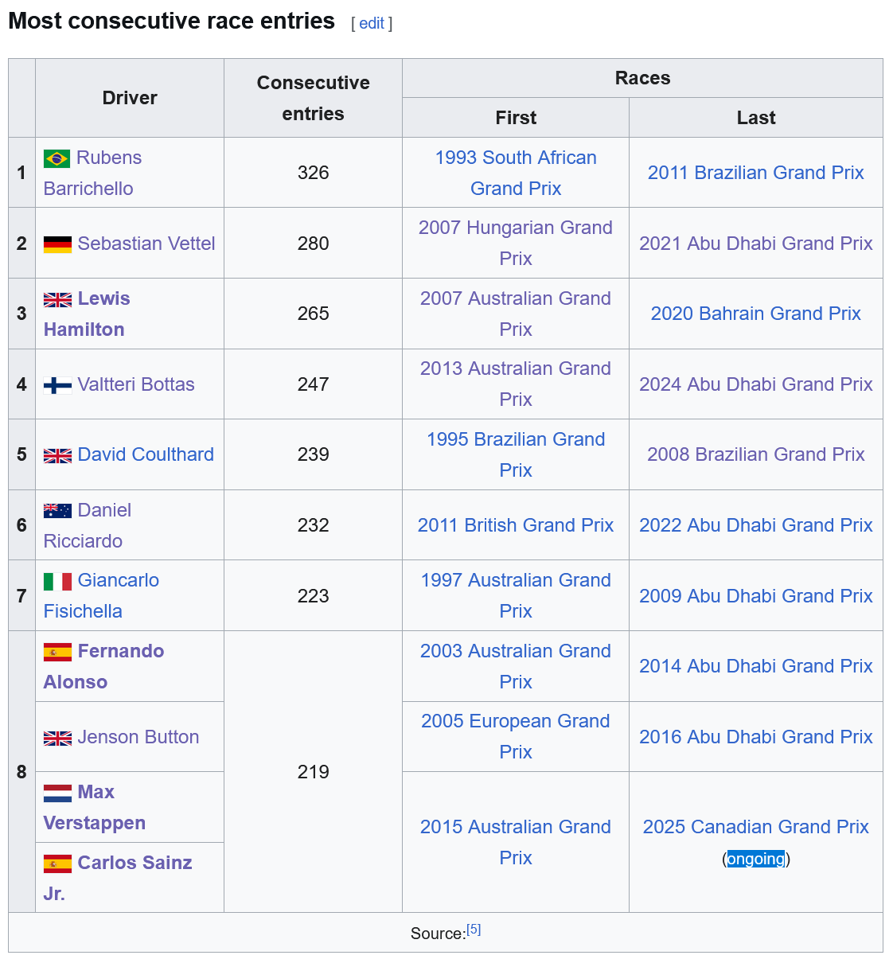The image size is (893, 959).
Task: Click the First races sub-header
Action: coord(516,118)
